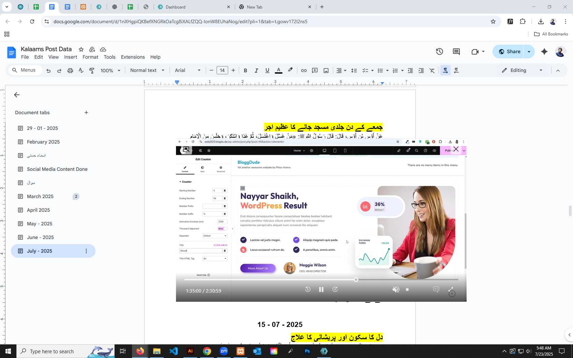Click the Undo icon in Docs toolbar
Viewport: 573px width, 358px height.
(x=48, y=71)
